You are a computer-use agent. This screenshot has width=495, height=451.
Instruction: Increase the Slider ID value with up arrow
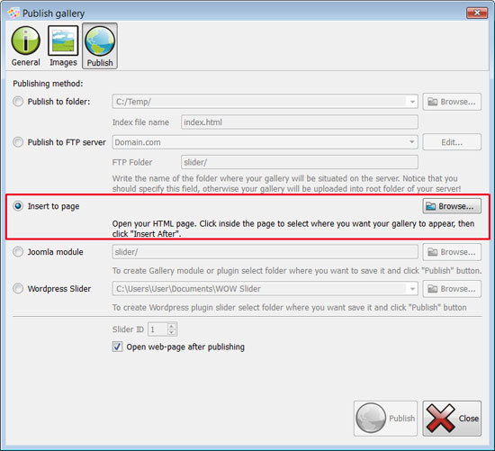171,326
